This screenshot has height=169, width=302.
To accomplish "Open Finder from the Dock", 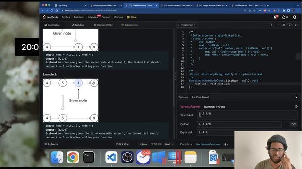I will 57,157.
